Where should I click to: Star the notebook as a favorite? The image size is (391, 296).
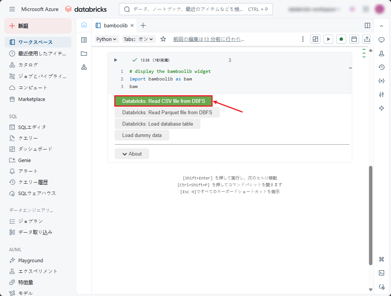click(x=163, y=39)
